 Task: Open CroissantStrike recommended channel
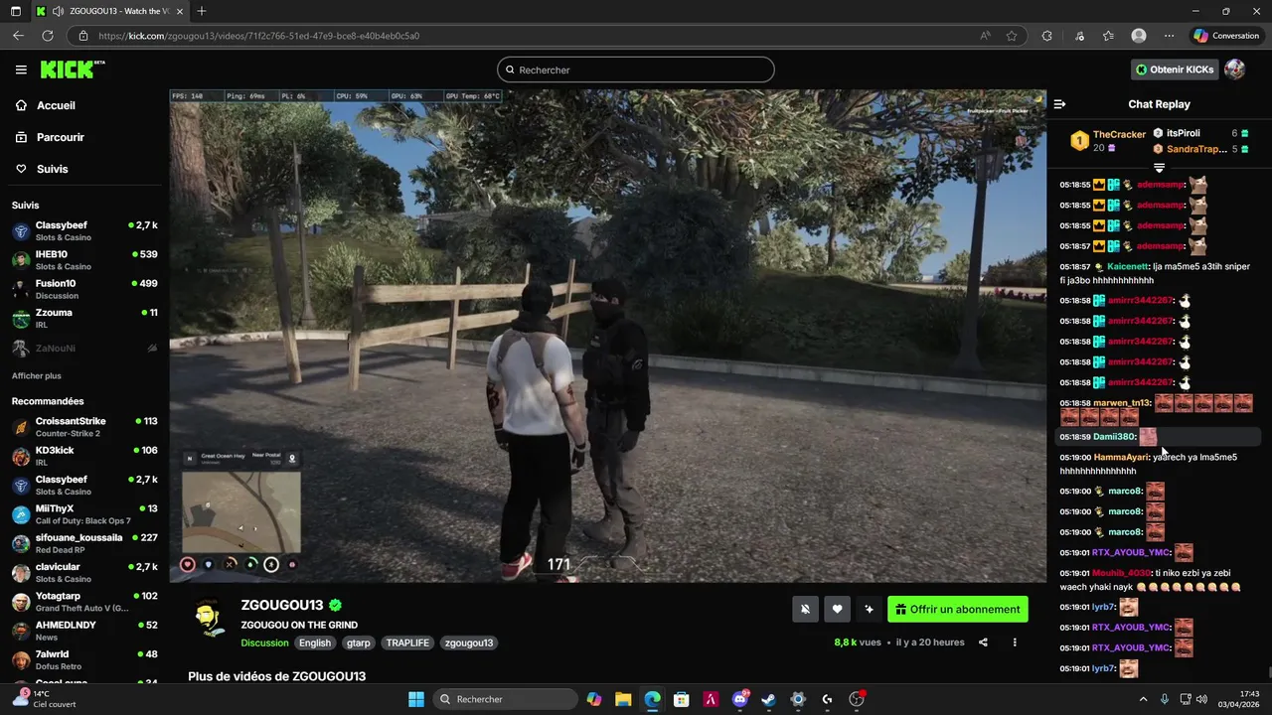[84, 427]
